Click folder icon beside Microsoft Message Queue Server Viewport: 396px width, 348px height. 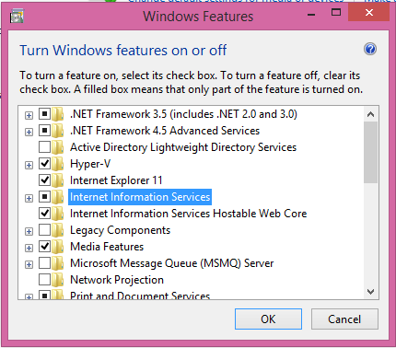(57, 263)
